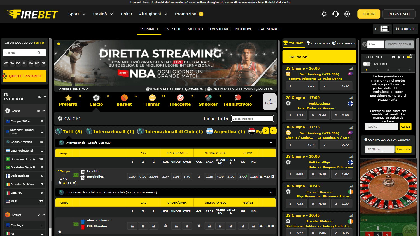Open the Premi spazio select box
This screenshot has width=420, height=236.
[x=400, y=44]
